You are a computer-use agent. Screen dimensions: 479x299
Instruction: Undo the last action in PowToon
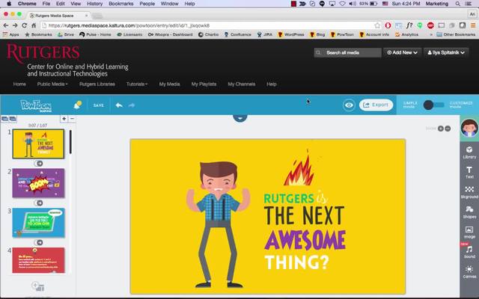click(119, 105)
